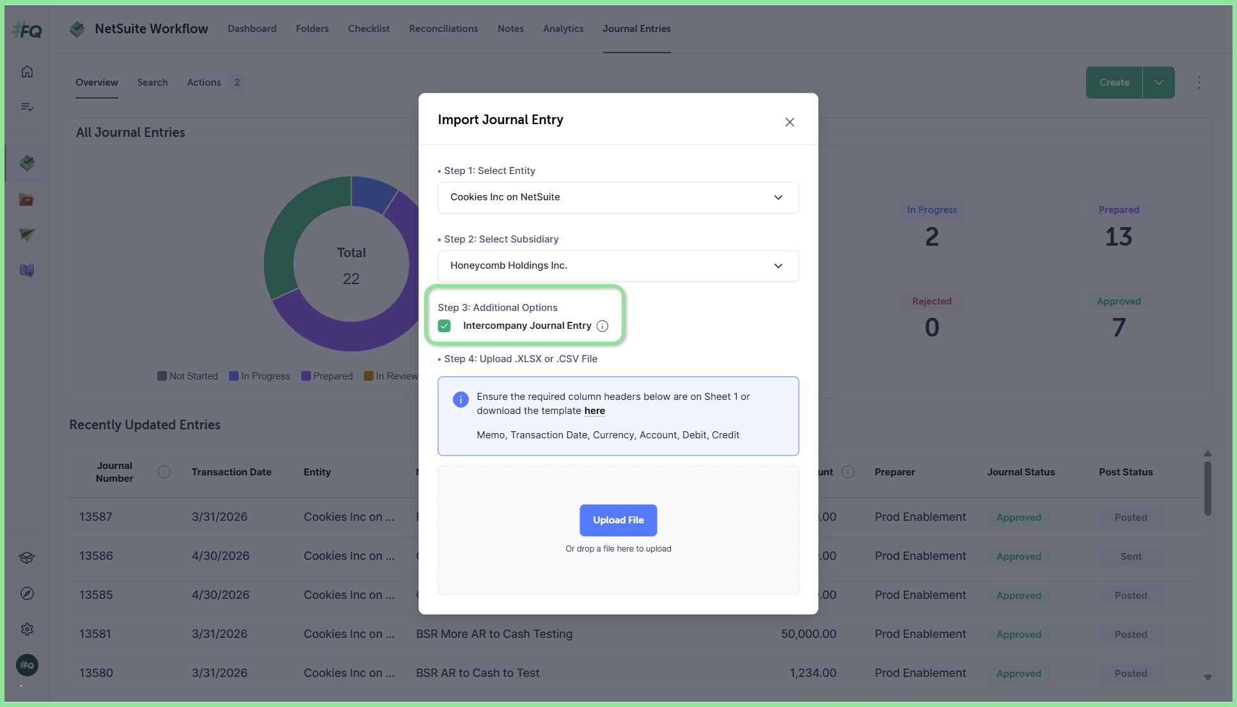Click the info icon beside Journal Number
The width and height of the screenshot is (1237, 707).
tap(164, 472)
